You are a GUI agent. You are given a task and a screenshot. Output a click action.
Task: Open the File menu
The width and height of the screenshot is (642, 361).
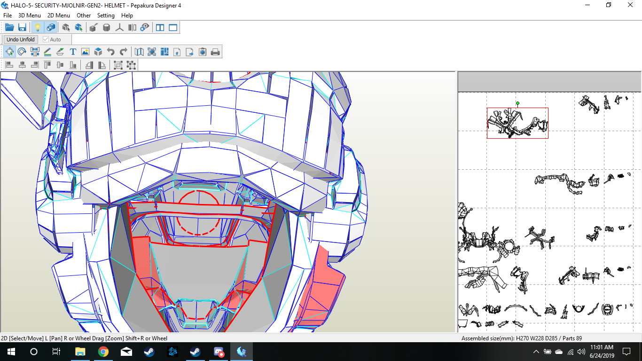(8, 16)
